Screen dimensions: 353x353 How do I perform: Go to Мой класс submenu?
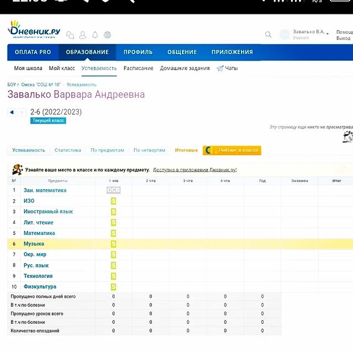[x=62, y=68]
